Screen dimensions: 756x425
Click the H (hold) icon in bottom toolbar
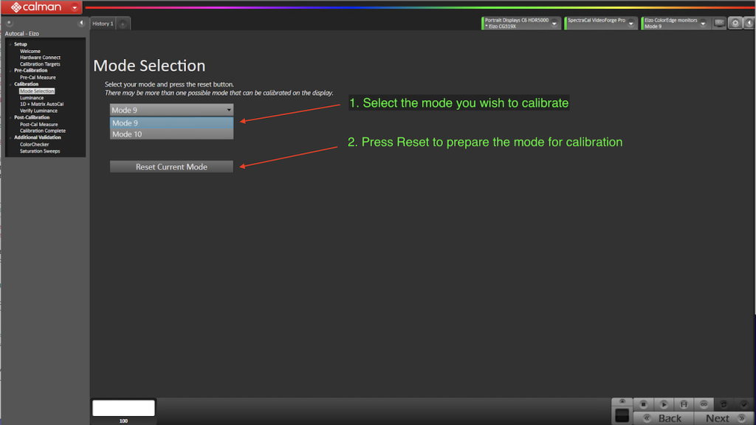684,404
